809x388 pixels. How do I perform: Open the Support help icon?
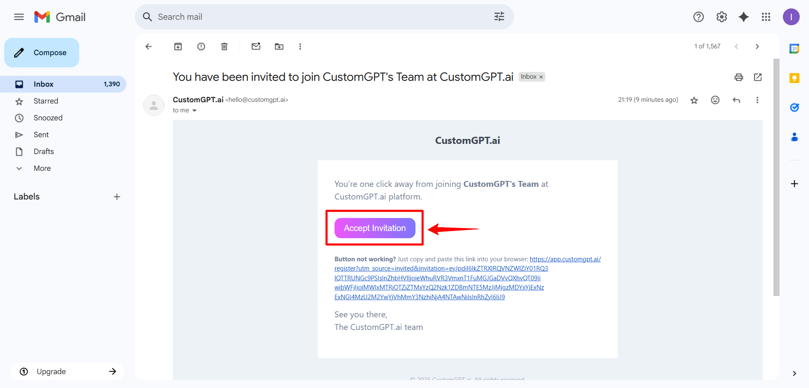(x=699, y=17)
